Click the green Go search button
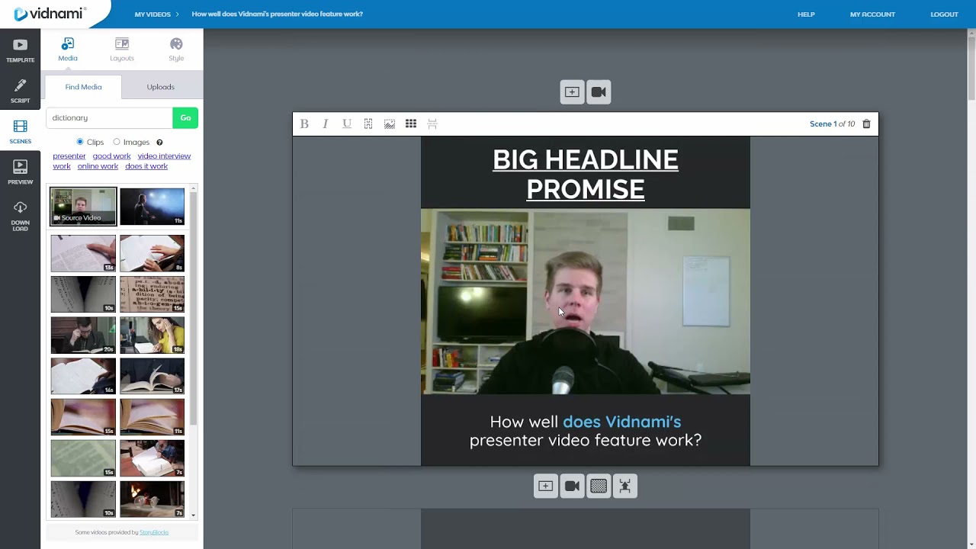The width and height of the screenshot is (976, 549). click(x=185, y=117)
